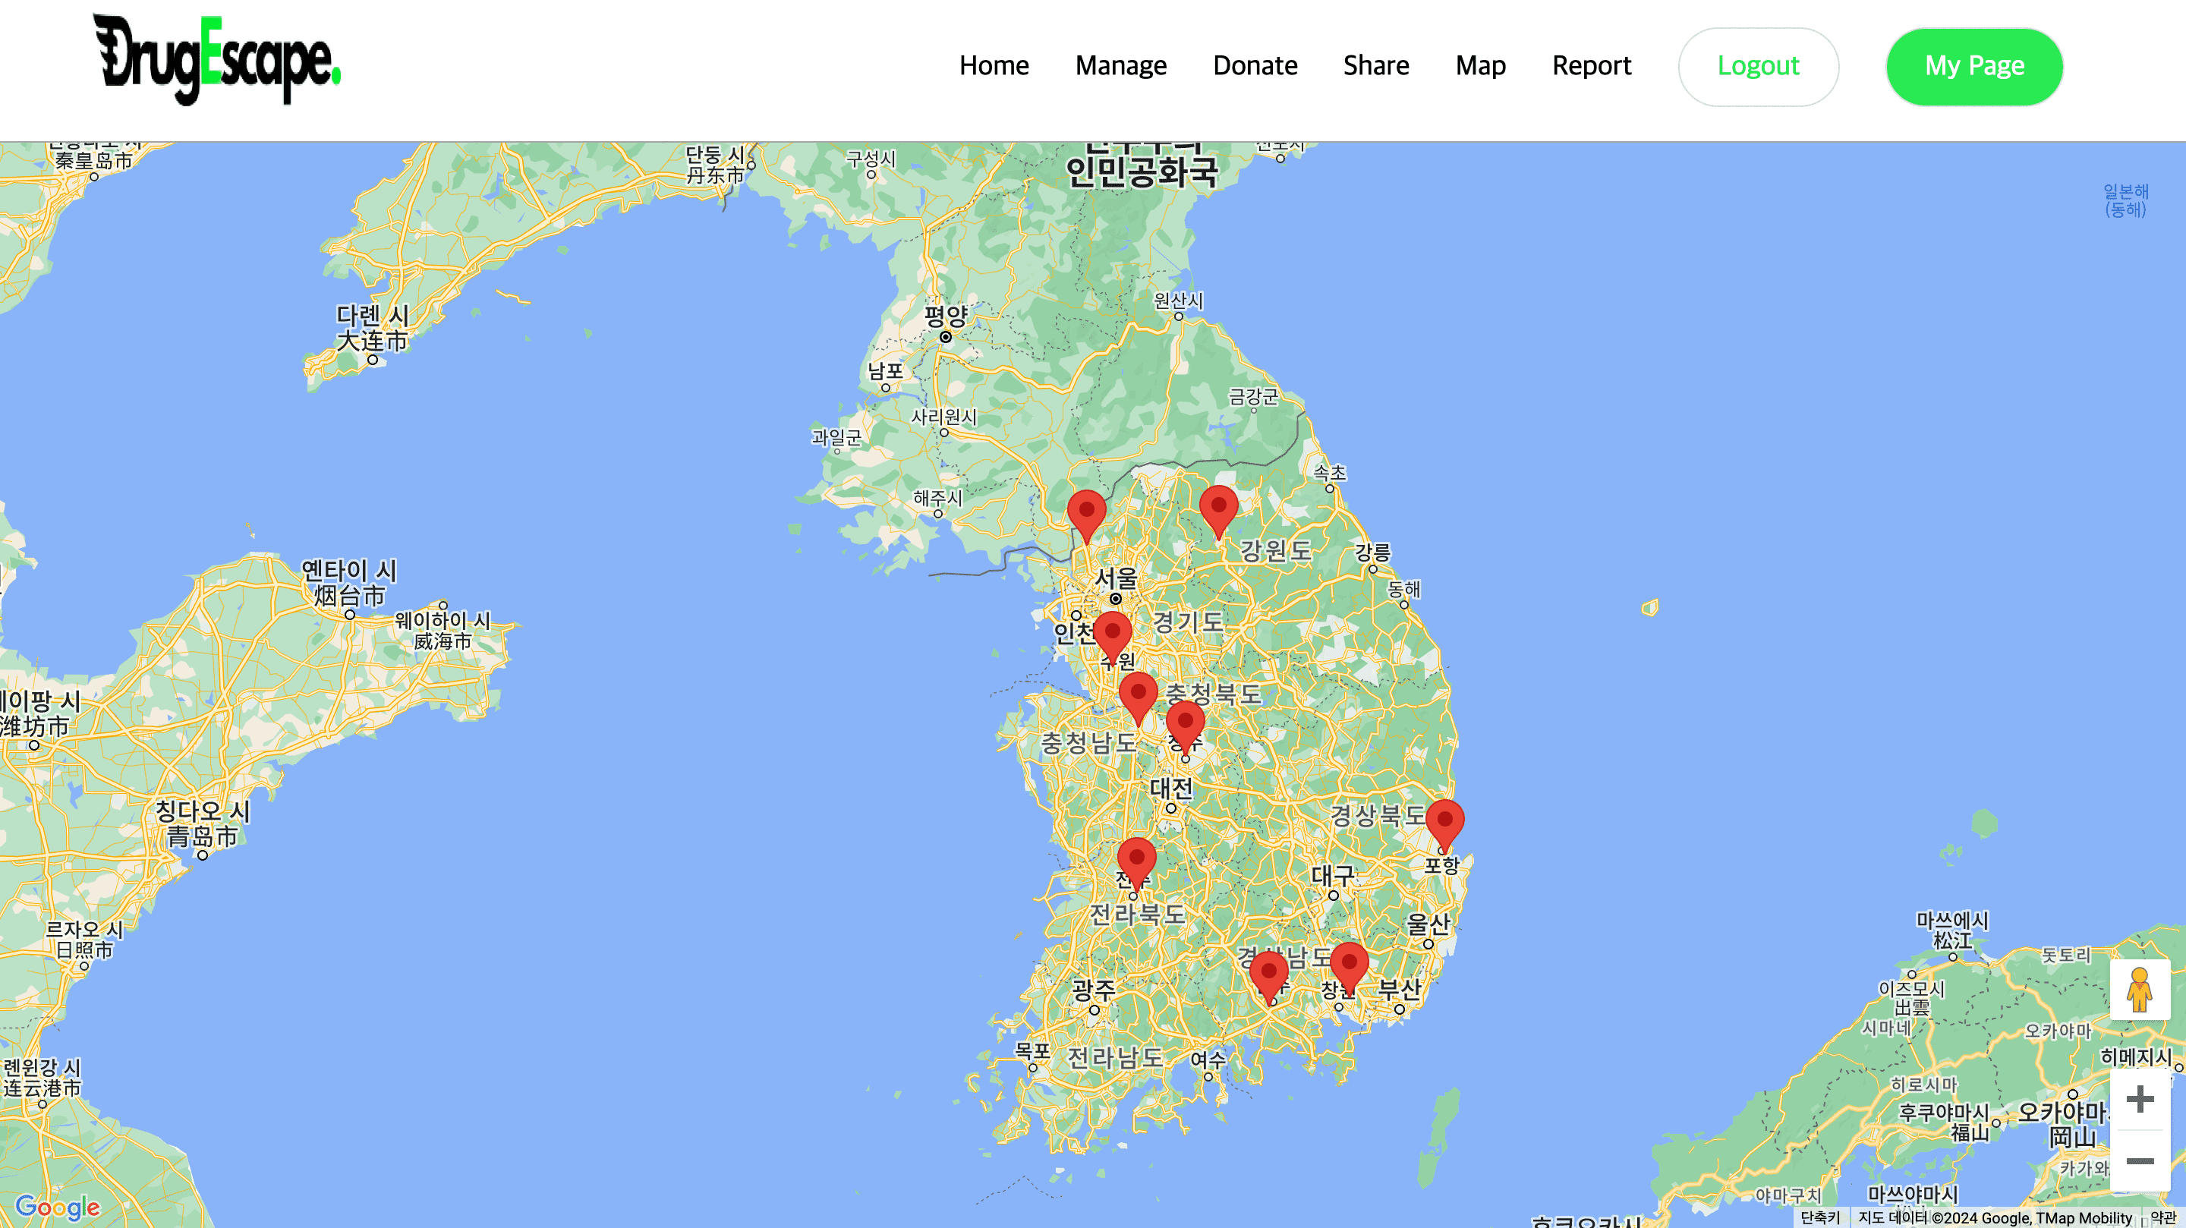Select the red marker north of Seoul

(x=1086, y=516)
